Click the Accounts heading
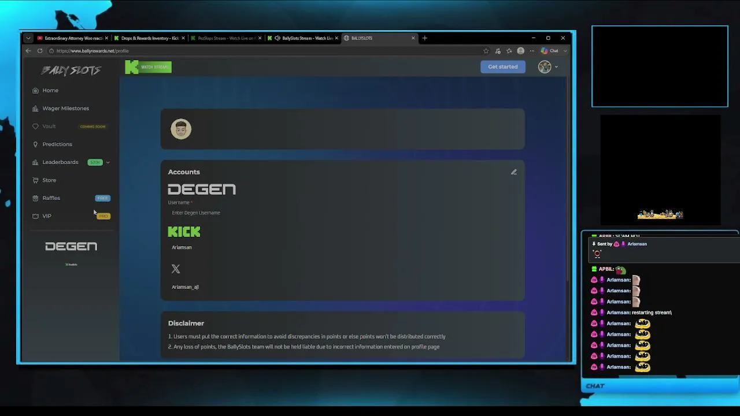 [184, 172]
